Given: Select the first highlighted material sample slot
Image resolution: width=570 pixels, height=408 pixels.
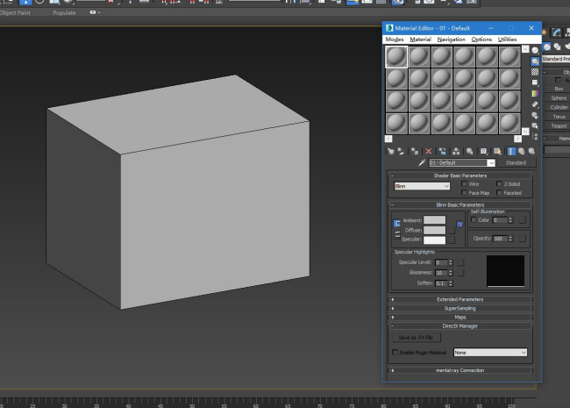Looking at the screenshot, I should pyautogui.click(x=396, y=57).
